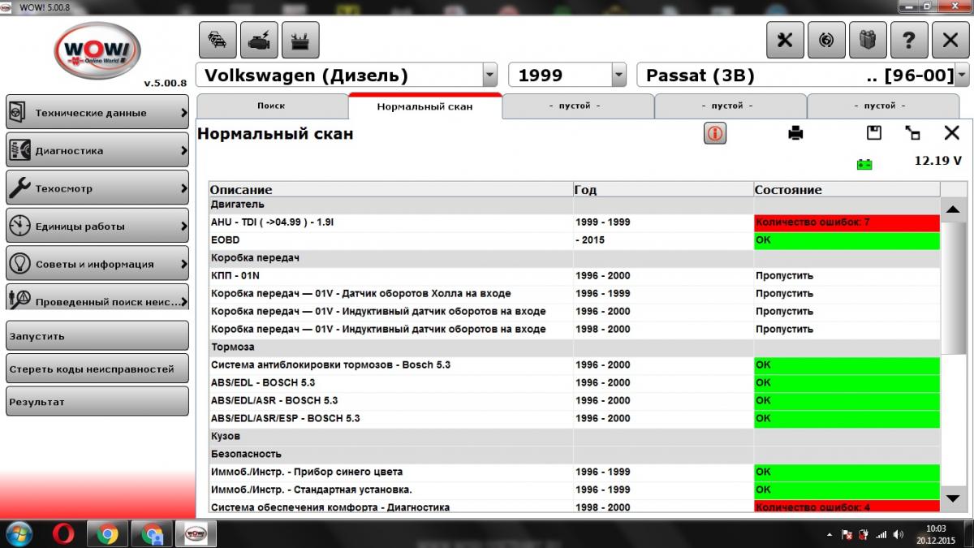
Task: Select Система антиблокировки тормозов - Bosch 5.3
Action: click(x=575, y=365)
